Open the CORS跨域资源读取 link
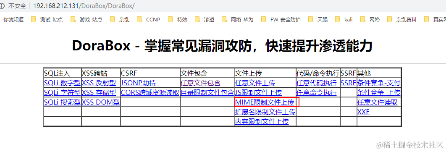446x152 pixels. pos(150,92)
